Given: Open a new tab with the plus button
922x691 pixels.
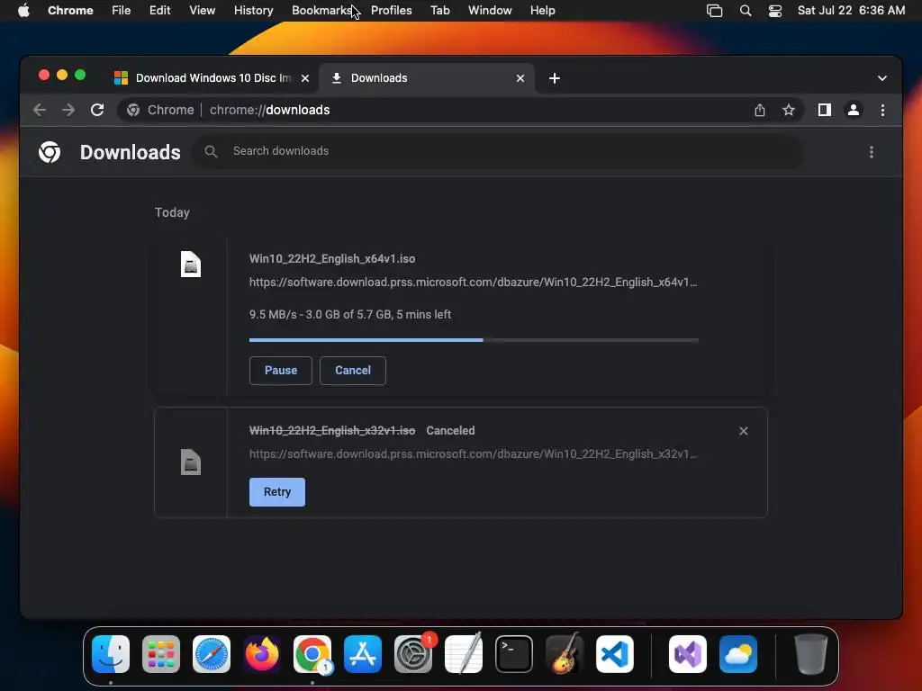Looking at the screenshot, I should point(554,78).
